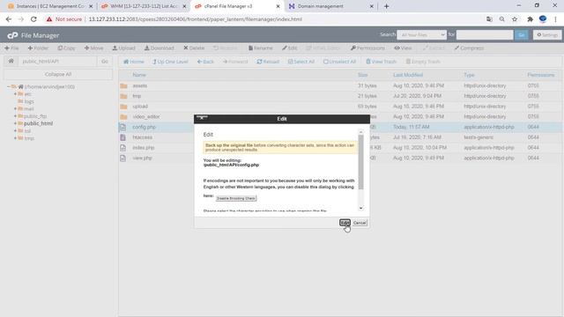
Task: Click Unselect All
Action: 339,62
